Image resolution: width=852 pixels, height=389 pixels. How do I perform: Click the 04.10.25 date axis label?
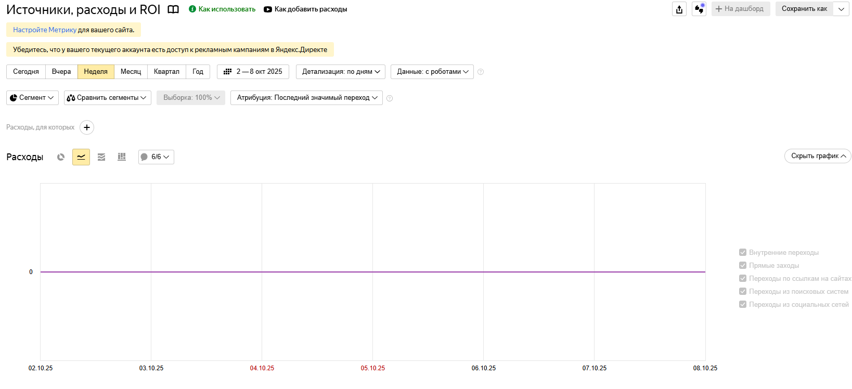[x=262, y=368]
